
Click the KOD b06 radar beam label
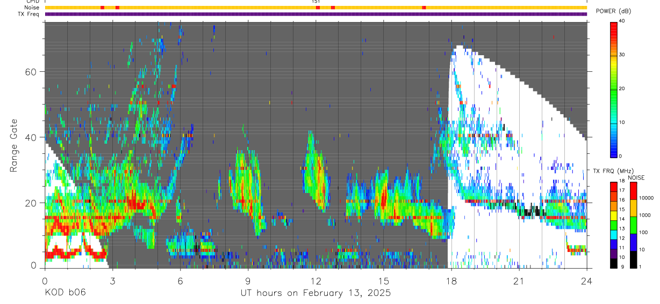click(65, 293)
